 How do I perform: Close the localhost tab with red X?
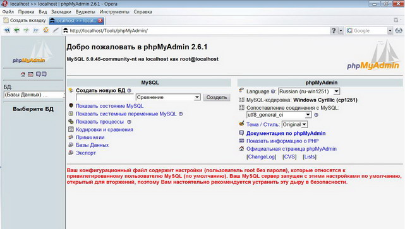pyautogui.click(x=100, y=21)
